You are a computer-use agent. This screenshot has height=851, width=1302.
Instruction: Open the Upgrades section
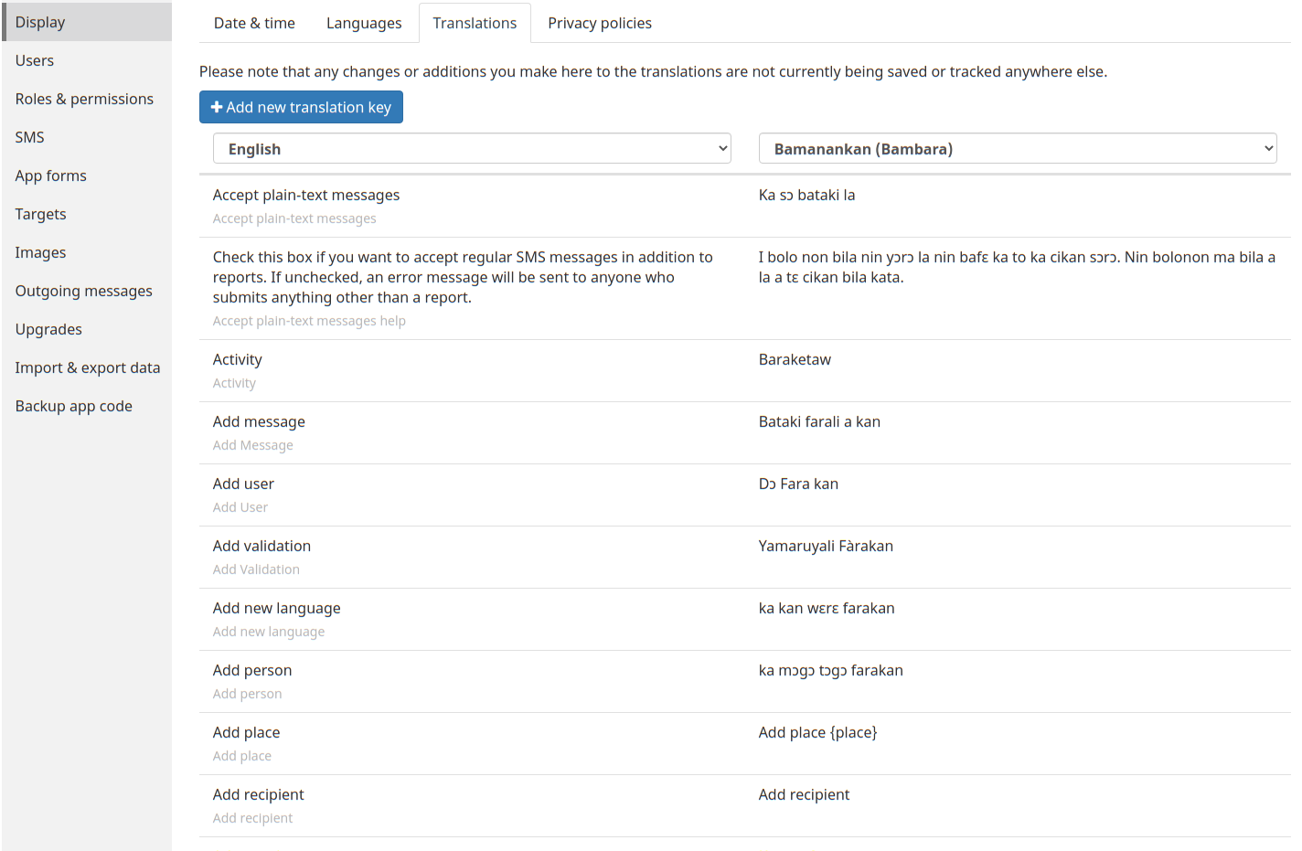(48, 329)
